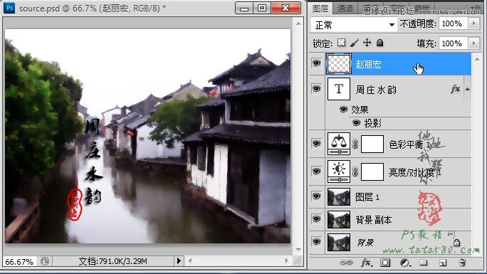Add a layer mask with the mask icon

tap(385, 263)
